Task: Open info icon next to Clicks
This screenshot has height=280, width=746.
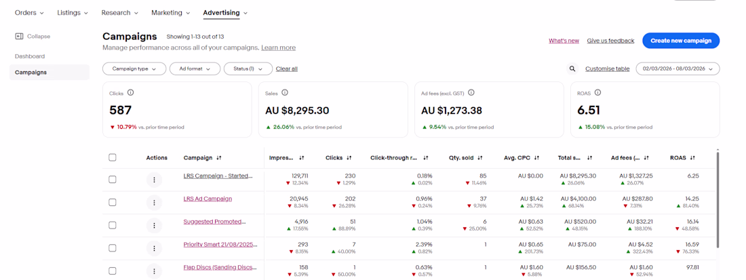Action: [130, 93]
